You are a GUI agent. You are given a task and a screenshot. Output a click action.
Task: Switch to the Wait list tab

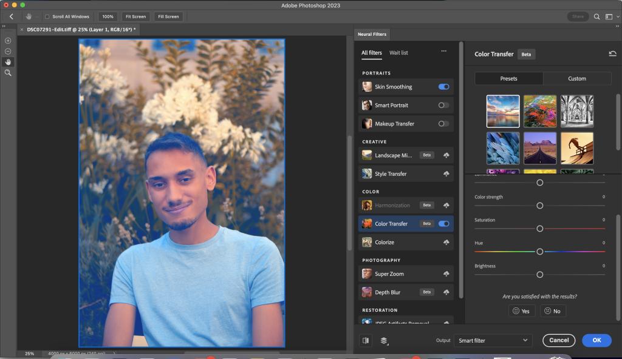398,53
